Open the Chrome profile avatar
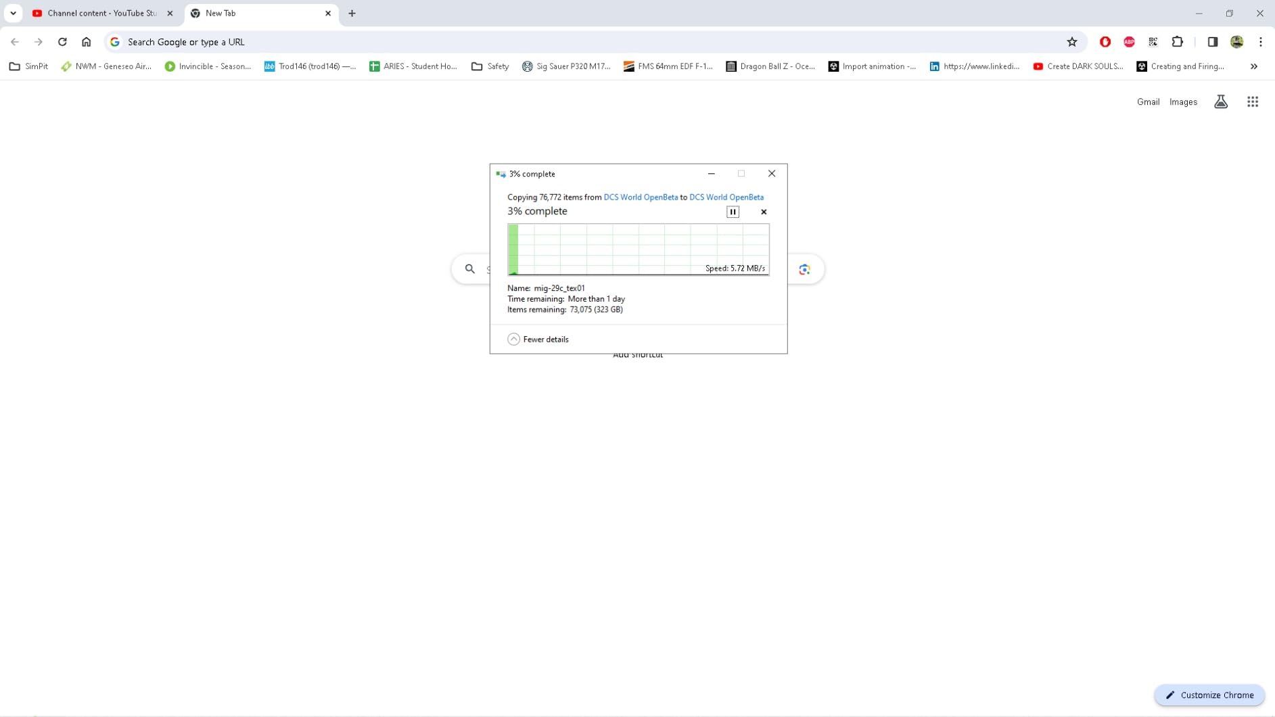This screenshot has width=1275, height=717. point(1237,42)
